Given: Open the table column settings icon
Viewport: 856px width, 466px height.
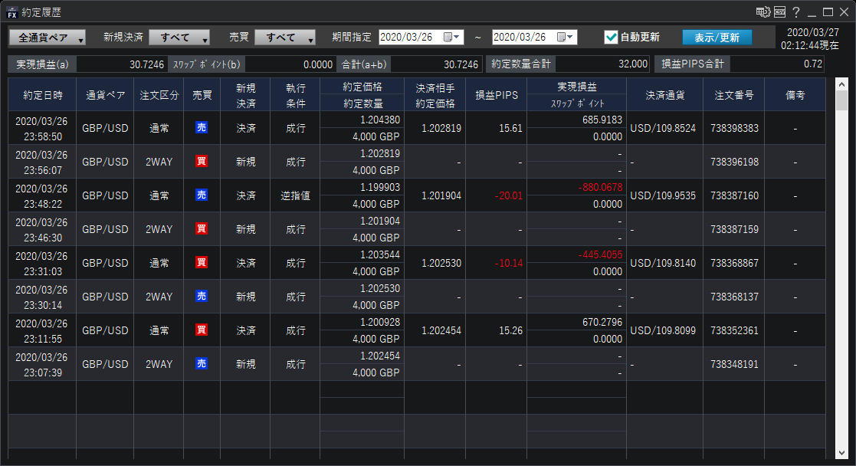Looking at the screenshot, I should coord(763,11).
